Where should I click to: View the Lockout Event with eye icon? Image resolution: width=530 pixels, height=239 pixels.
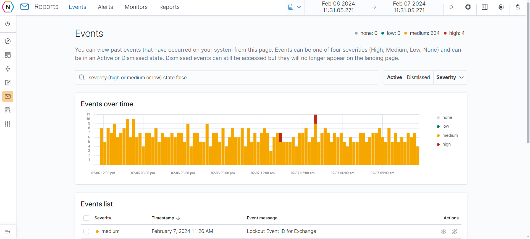tap(444, 232)
